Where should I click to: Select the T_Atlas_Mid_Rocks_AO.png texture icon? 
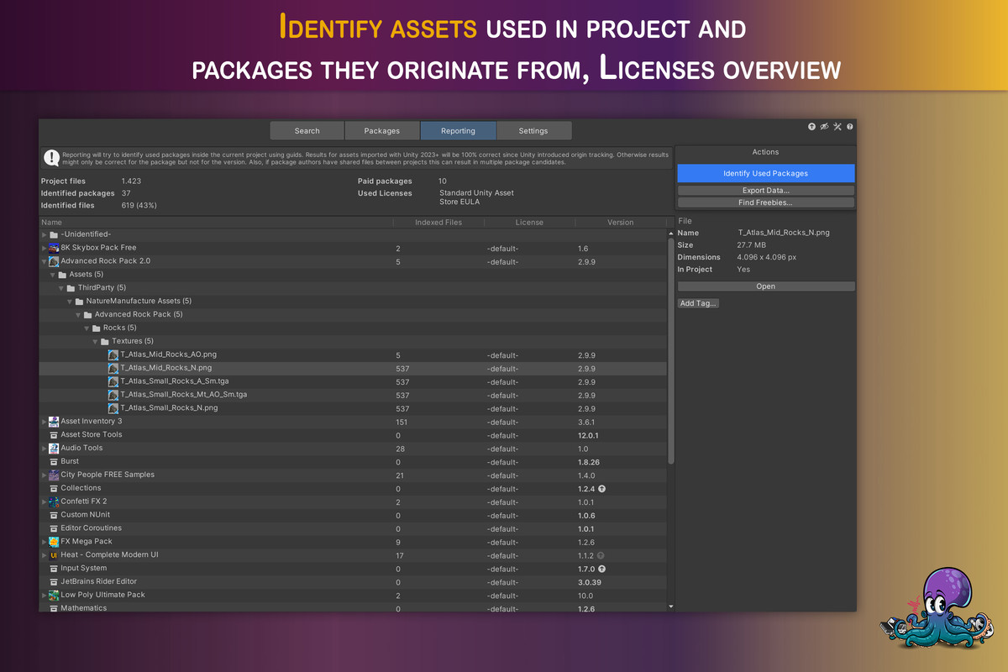(113, 354)
